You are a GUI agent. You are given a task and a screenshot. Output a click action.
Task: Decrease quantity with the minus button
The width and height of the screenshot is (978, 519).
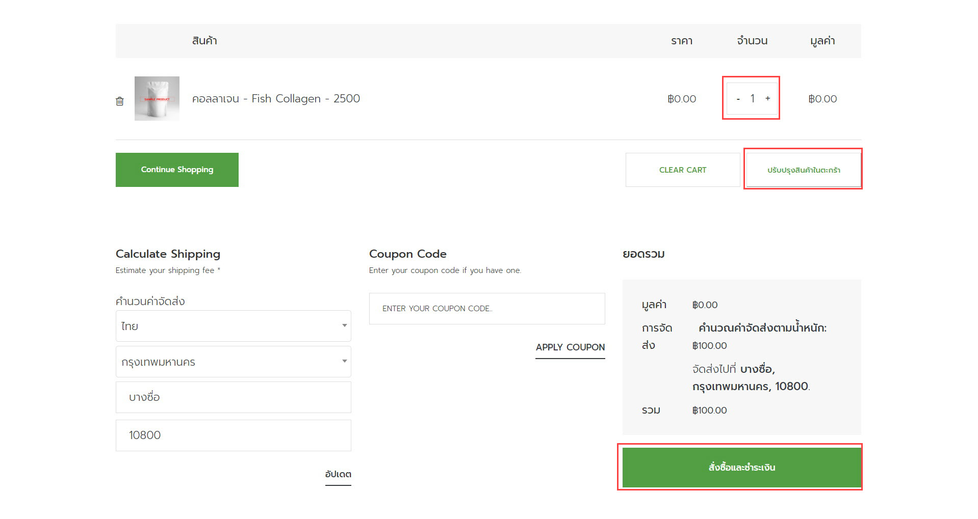point(738,99)
